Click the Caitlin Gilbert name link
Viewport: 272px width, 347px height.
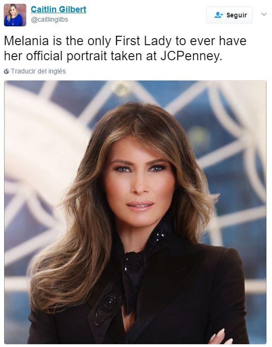click(59, 9)
